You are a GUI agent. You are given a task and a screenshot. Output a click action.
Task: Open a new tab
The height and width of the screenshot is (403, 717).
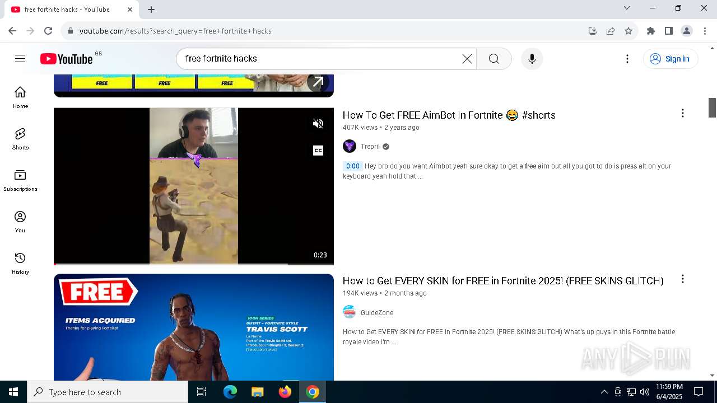pos(151,10)
